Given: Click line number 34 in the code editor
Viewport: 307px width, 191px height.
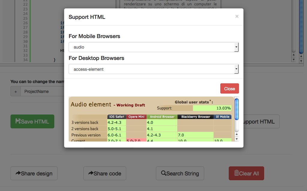Looking at the screenshot, I should click(x=25, y=60).
